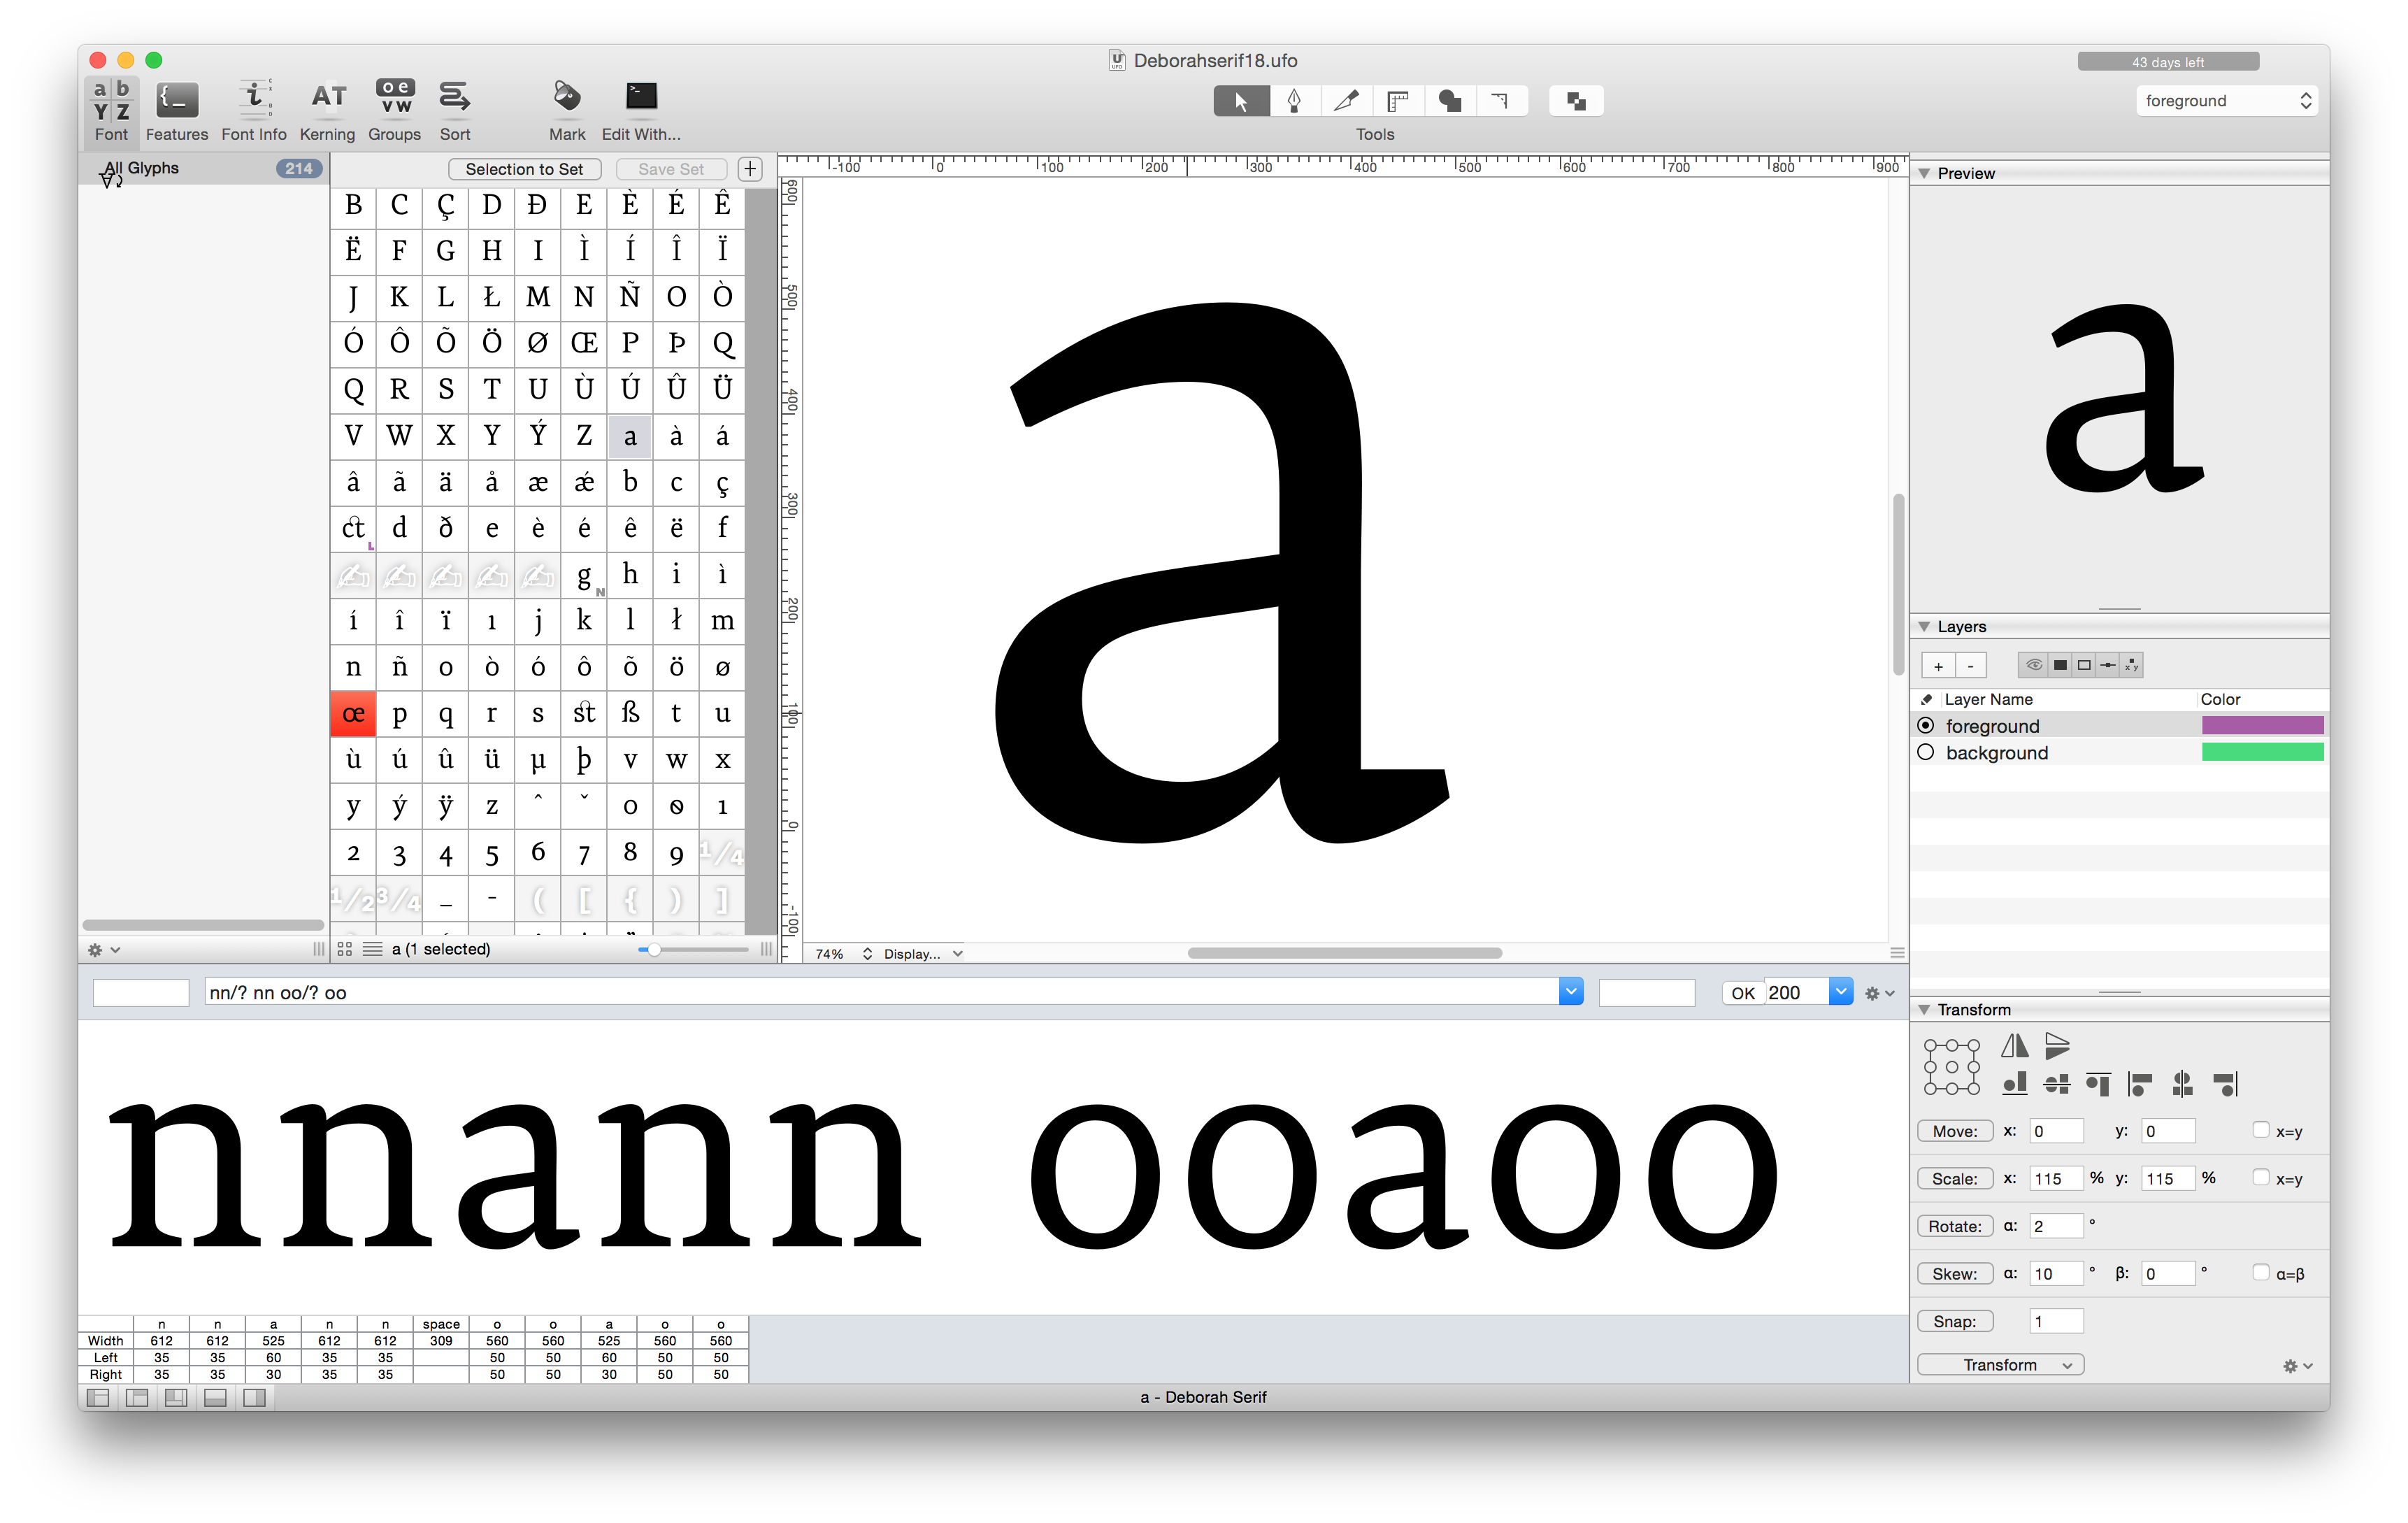Click the Snap button

tap(1955, 1321)
